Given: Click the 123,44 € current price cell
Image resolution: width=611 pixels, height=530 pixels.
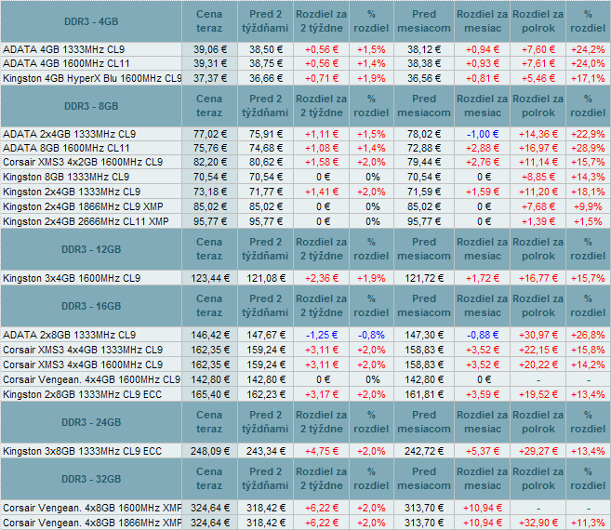Looking at the screenshot, I should point(209,278).
